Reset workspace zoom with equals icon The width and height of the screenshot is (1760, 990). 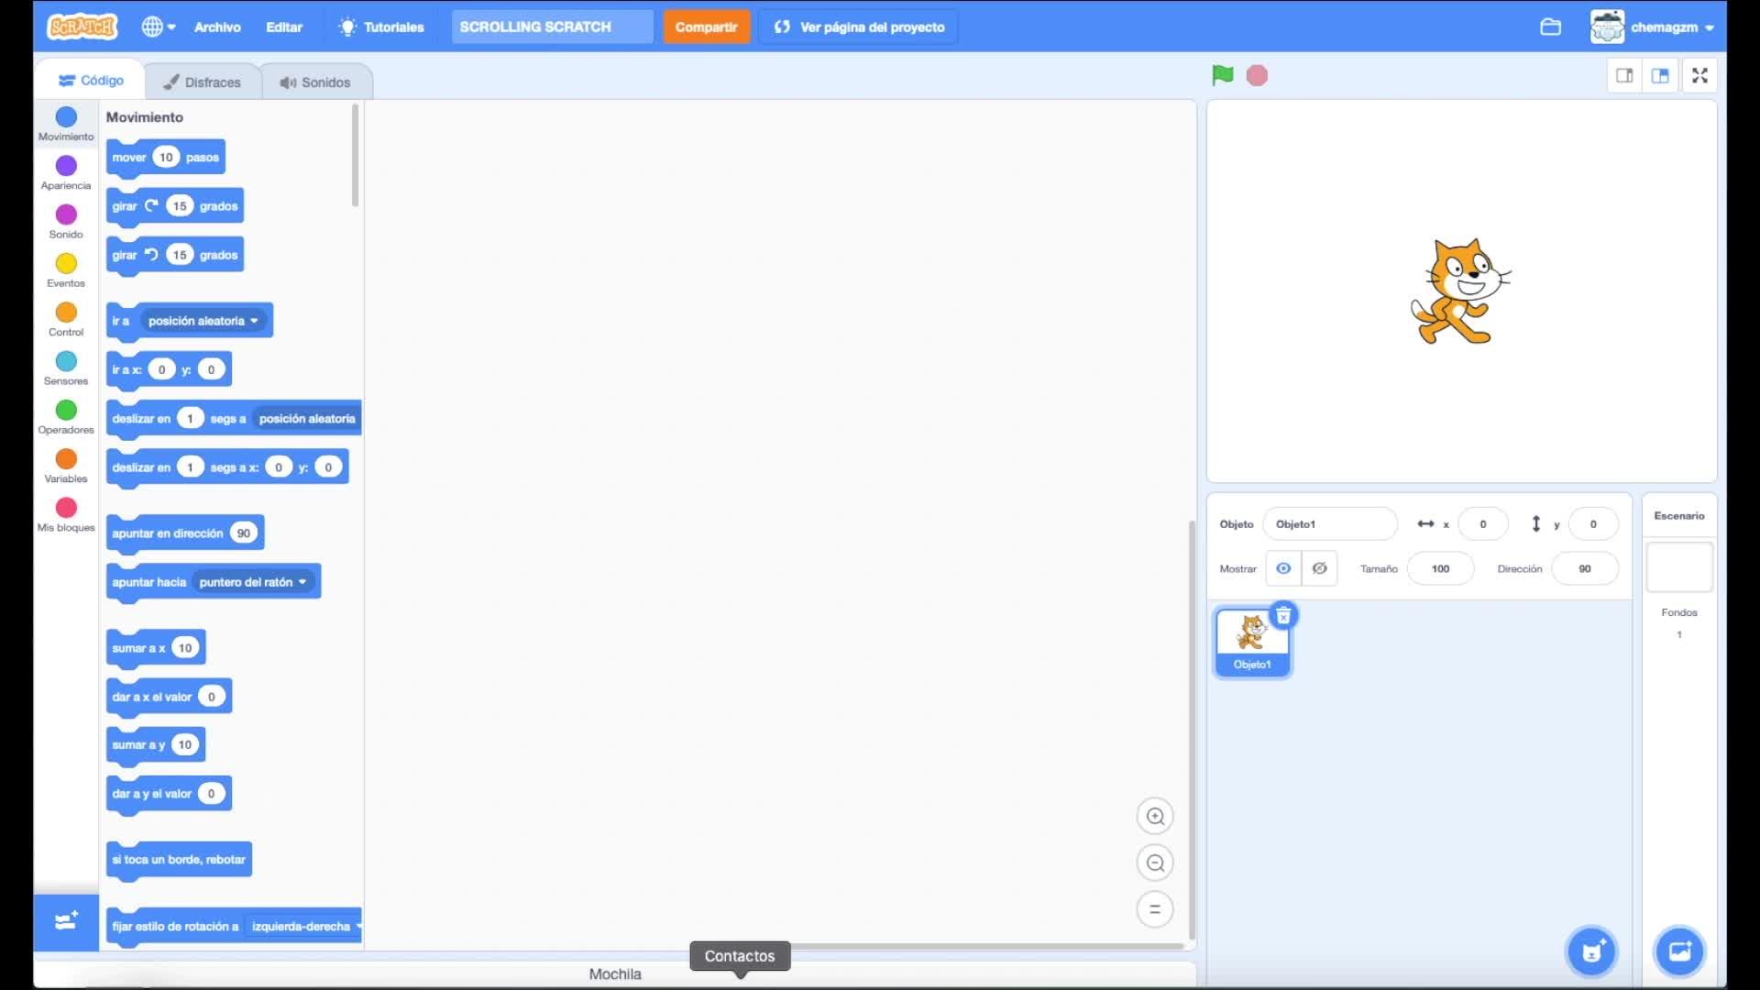tap(1155, 909)
